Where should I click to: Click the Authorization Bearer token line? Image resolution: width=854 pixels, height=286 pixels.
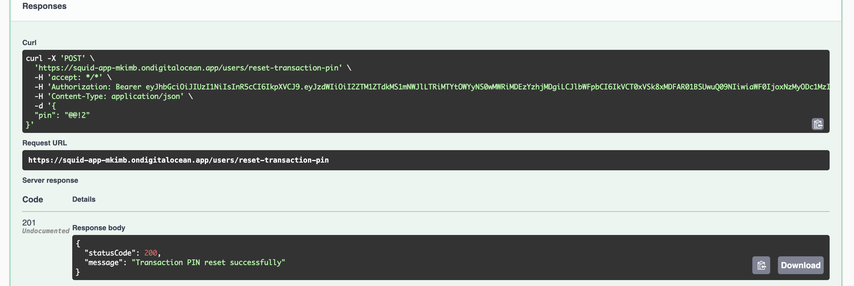(x=431, y=87)
